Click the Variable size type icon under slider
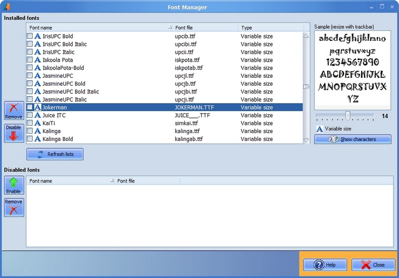The height and width of the screenshot is (278, 399). click(320, 129)
